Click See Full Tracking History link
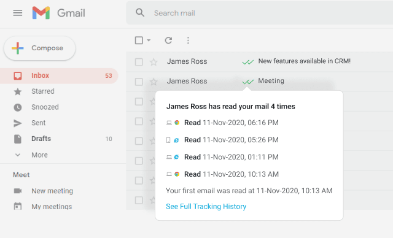Screen dimensions: 393x238 point(206,207)
